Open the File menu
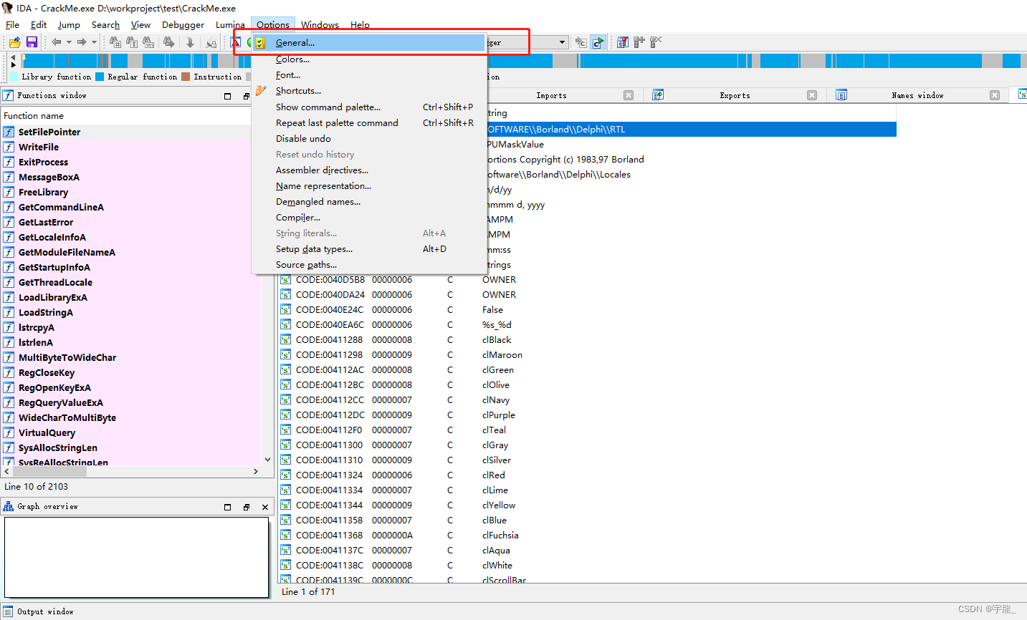 12,24
